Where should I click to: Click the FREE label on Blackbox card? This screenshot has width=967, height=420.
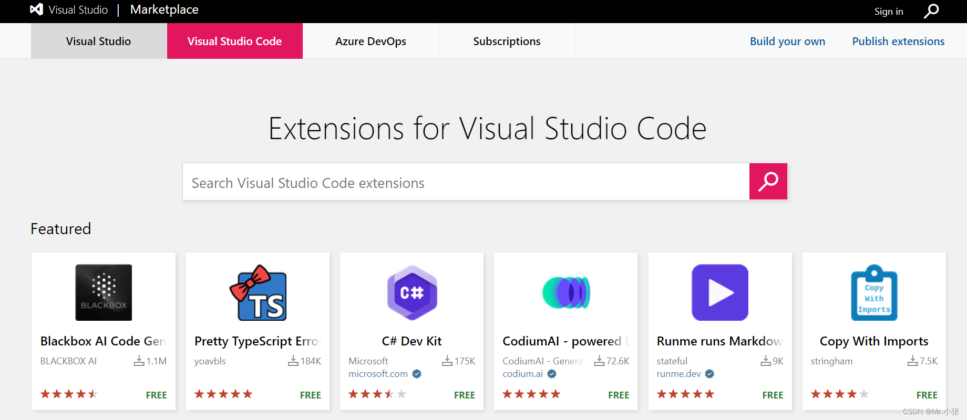click(156, 395)
